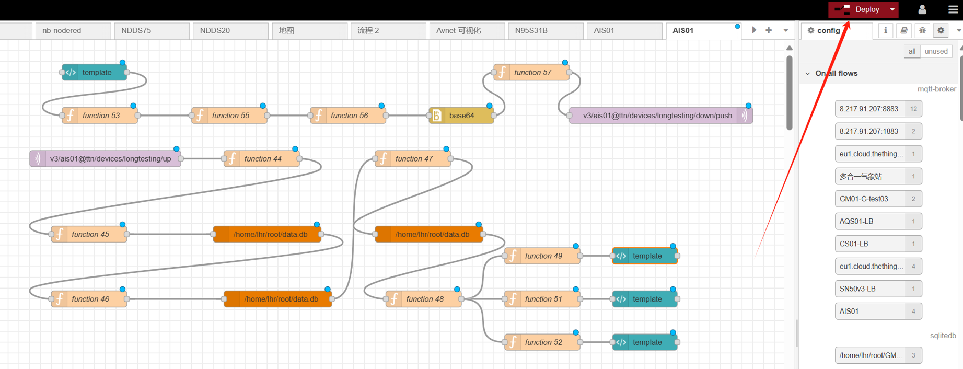Select the config sidebar tab

(x=837, y=30)
